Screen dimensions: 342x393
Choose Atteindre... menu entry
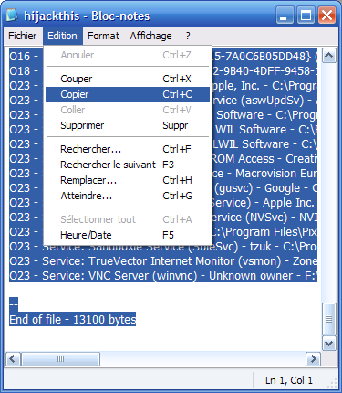pyautogui.click(x=128, y=196)
